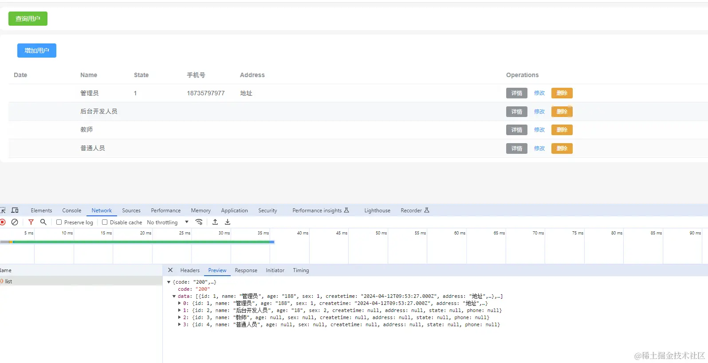The height and width of the screenshot is (363, 708).
Task: Click the code: "200" line in the preview
Action: click(x=194, y=289)
